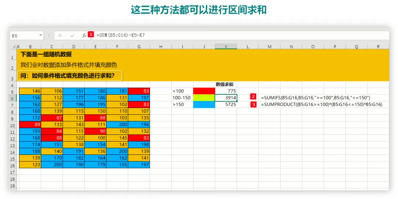Select column M header

point(269,46)
